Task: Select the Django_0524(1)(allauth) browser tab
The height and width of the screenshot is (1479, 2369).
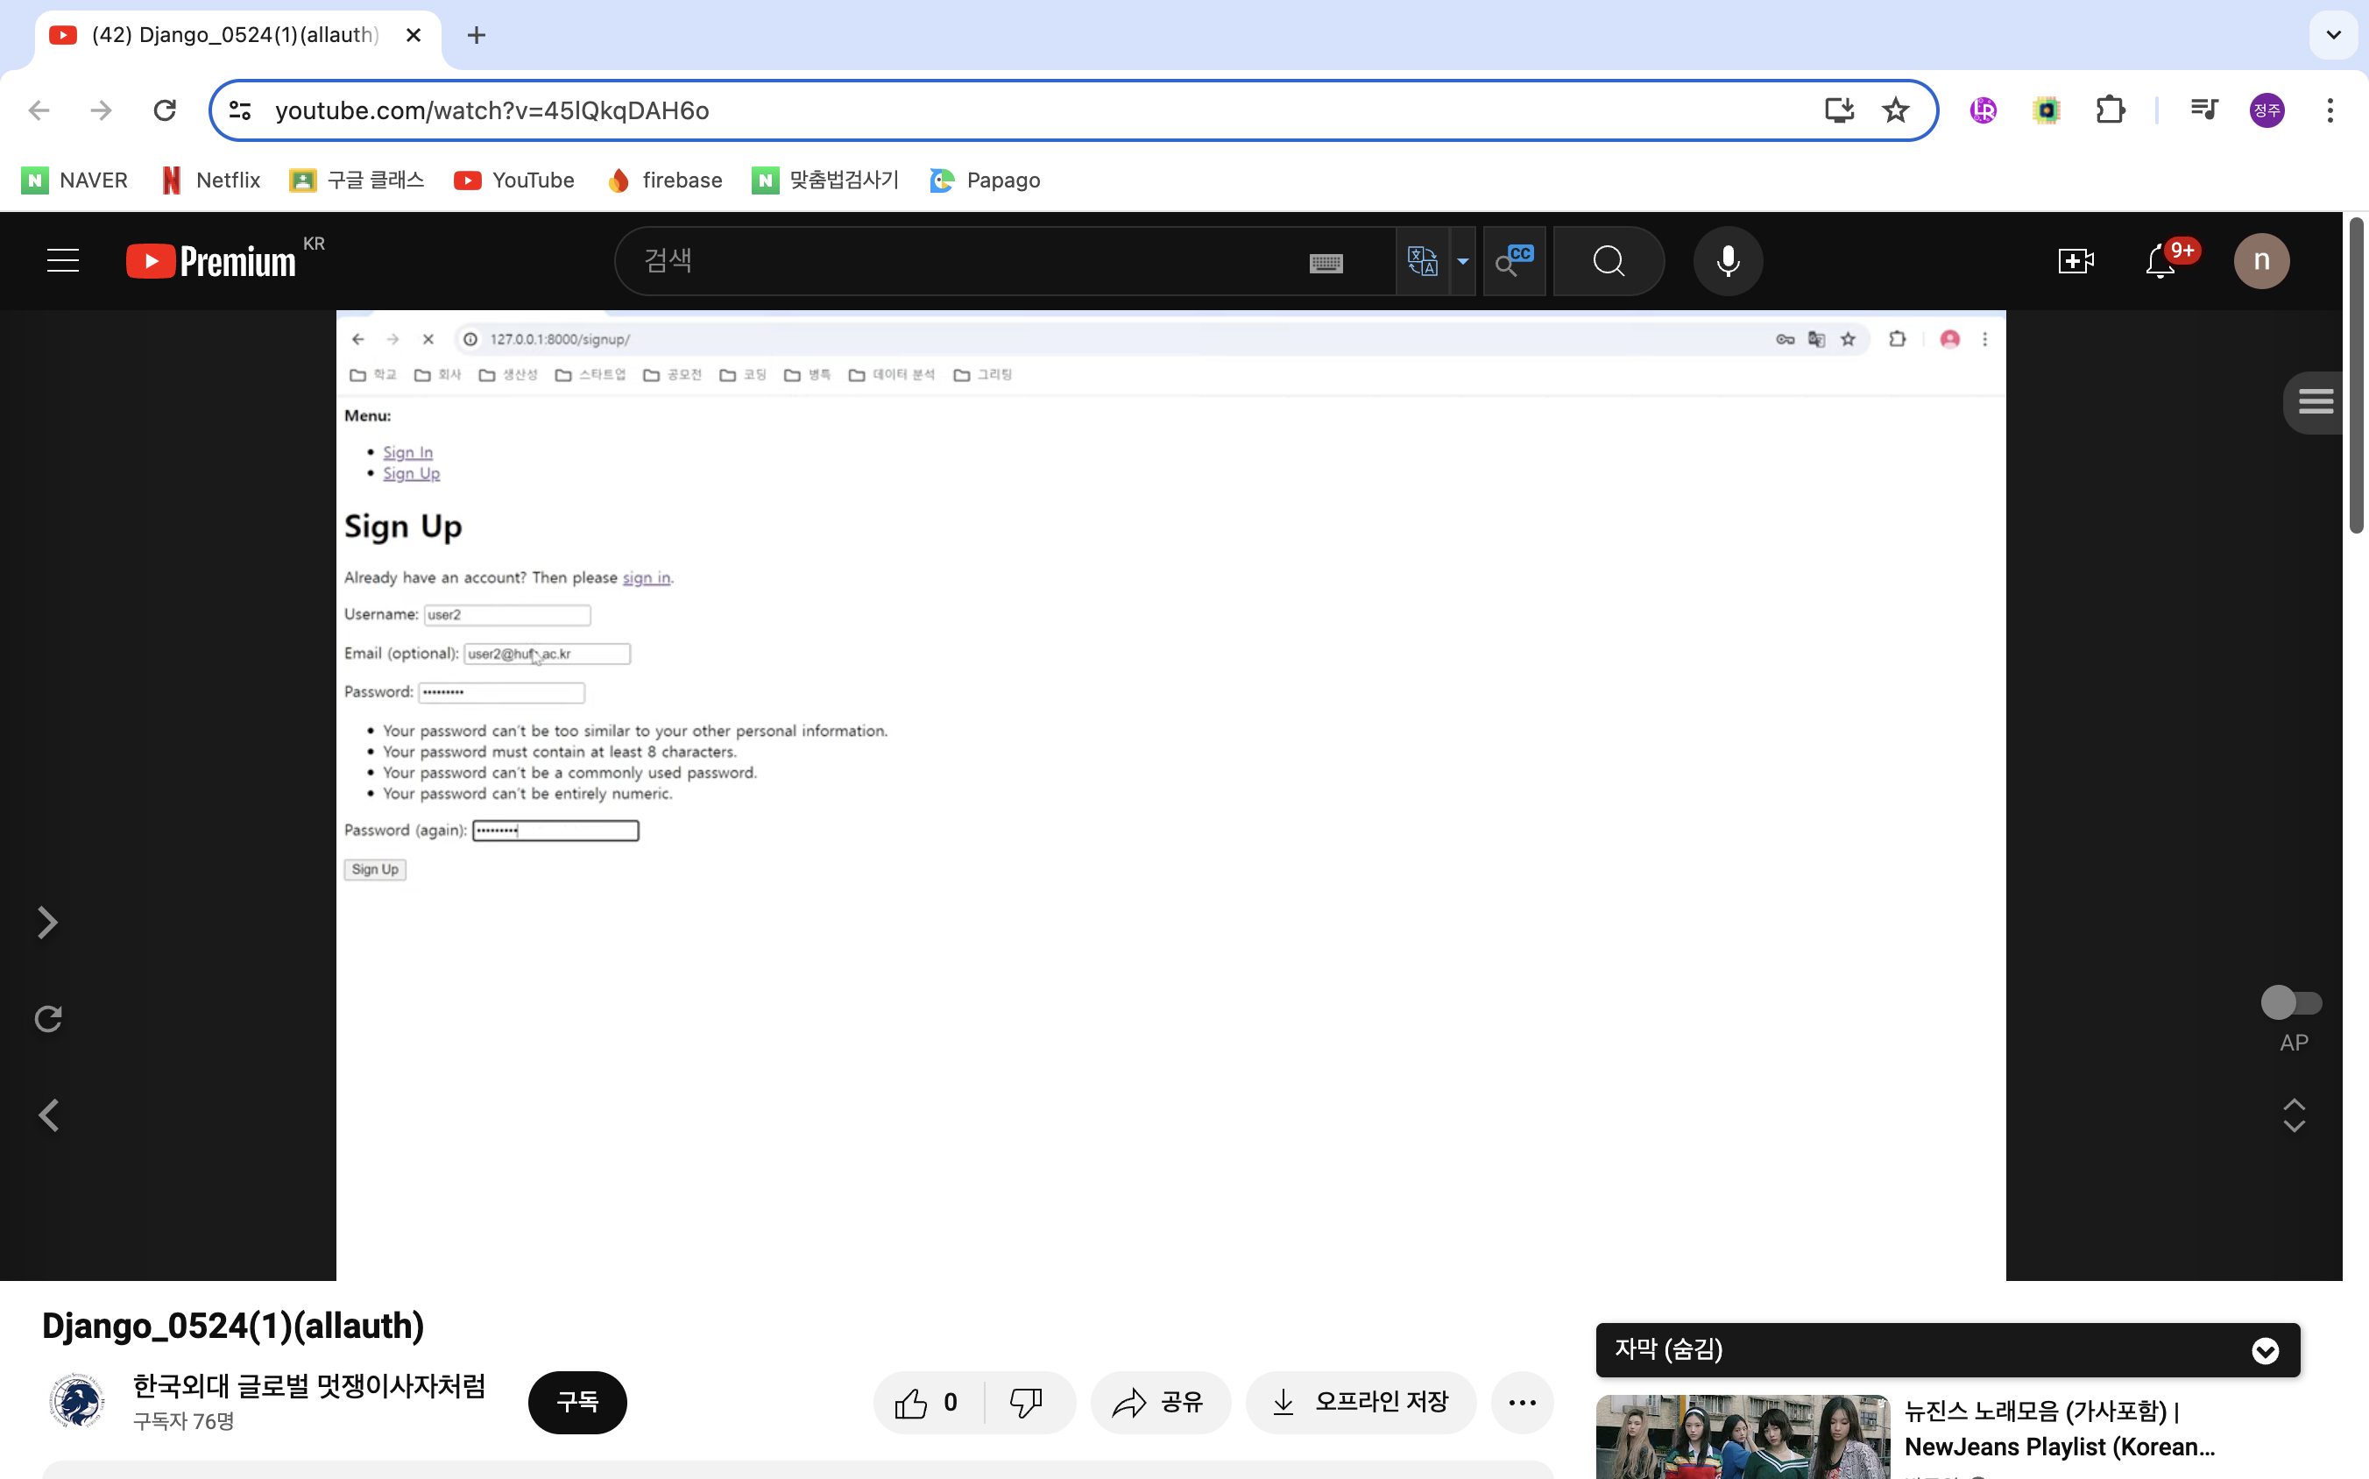Action: tap(235, 35)
